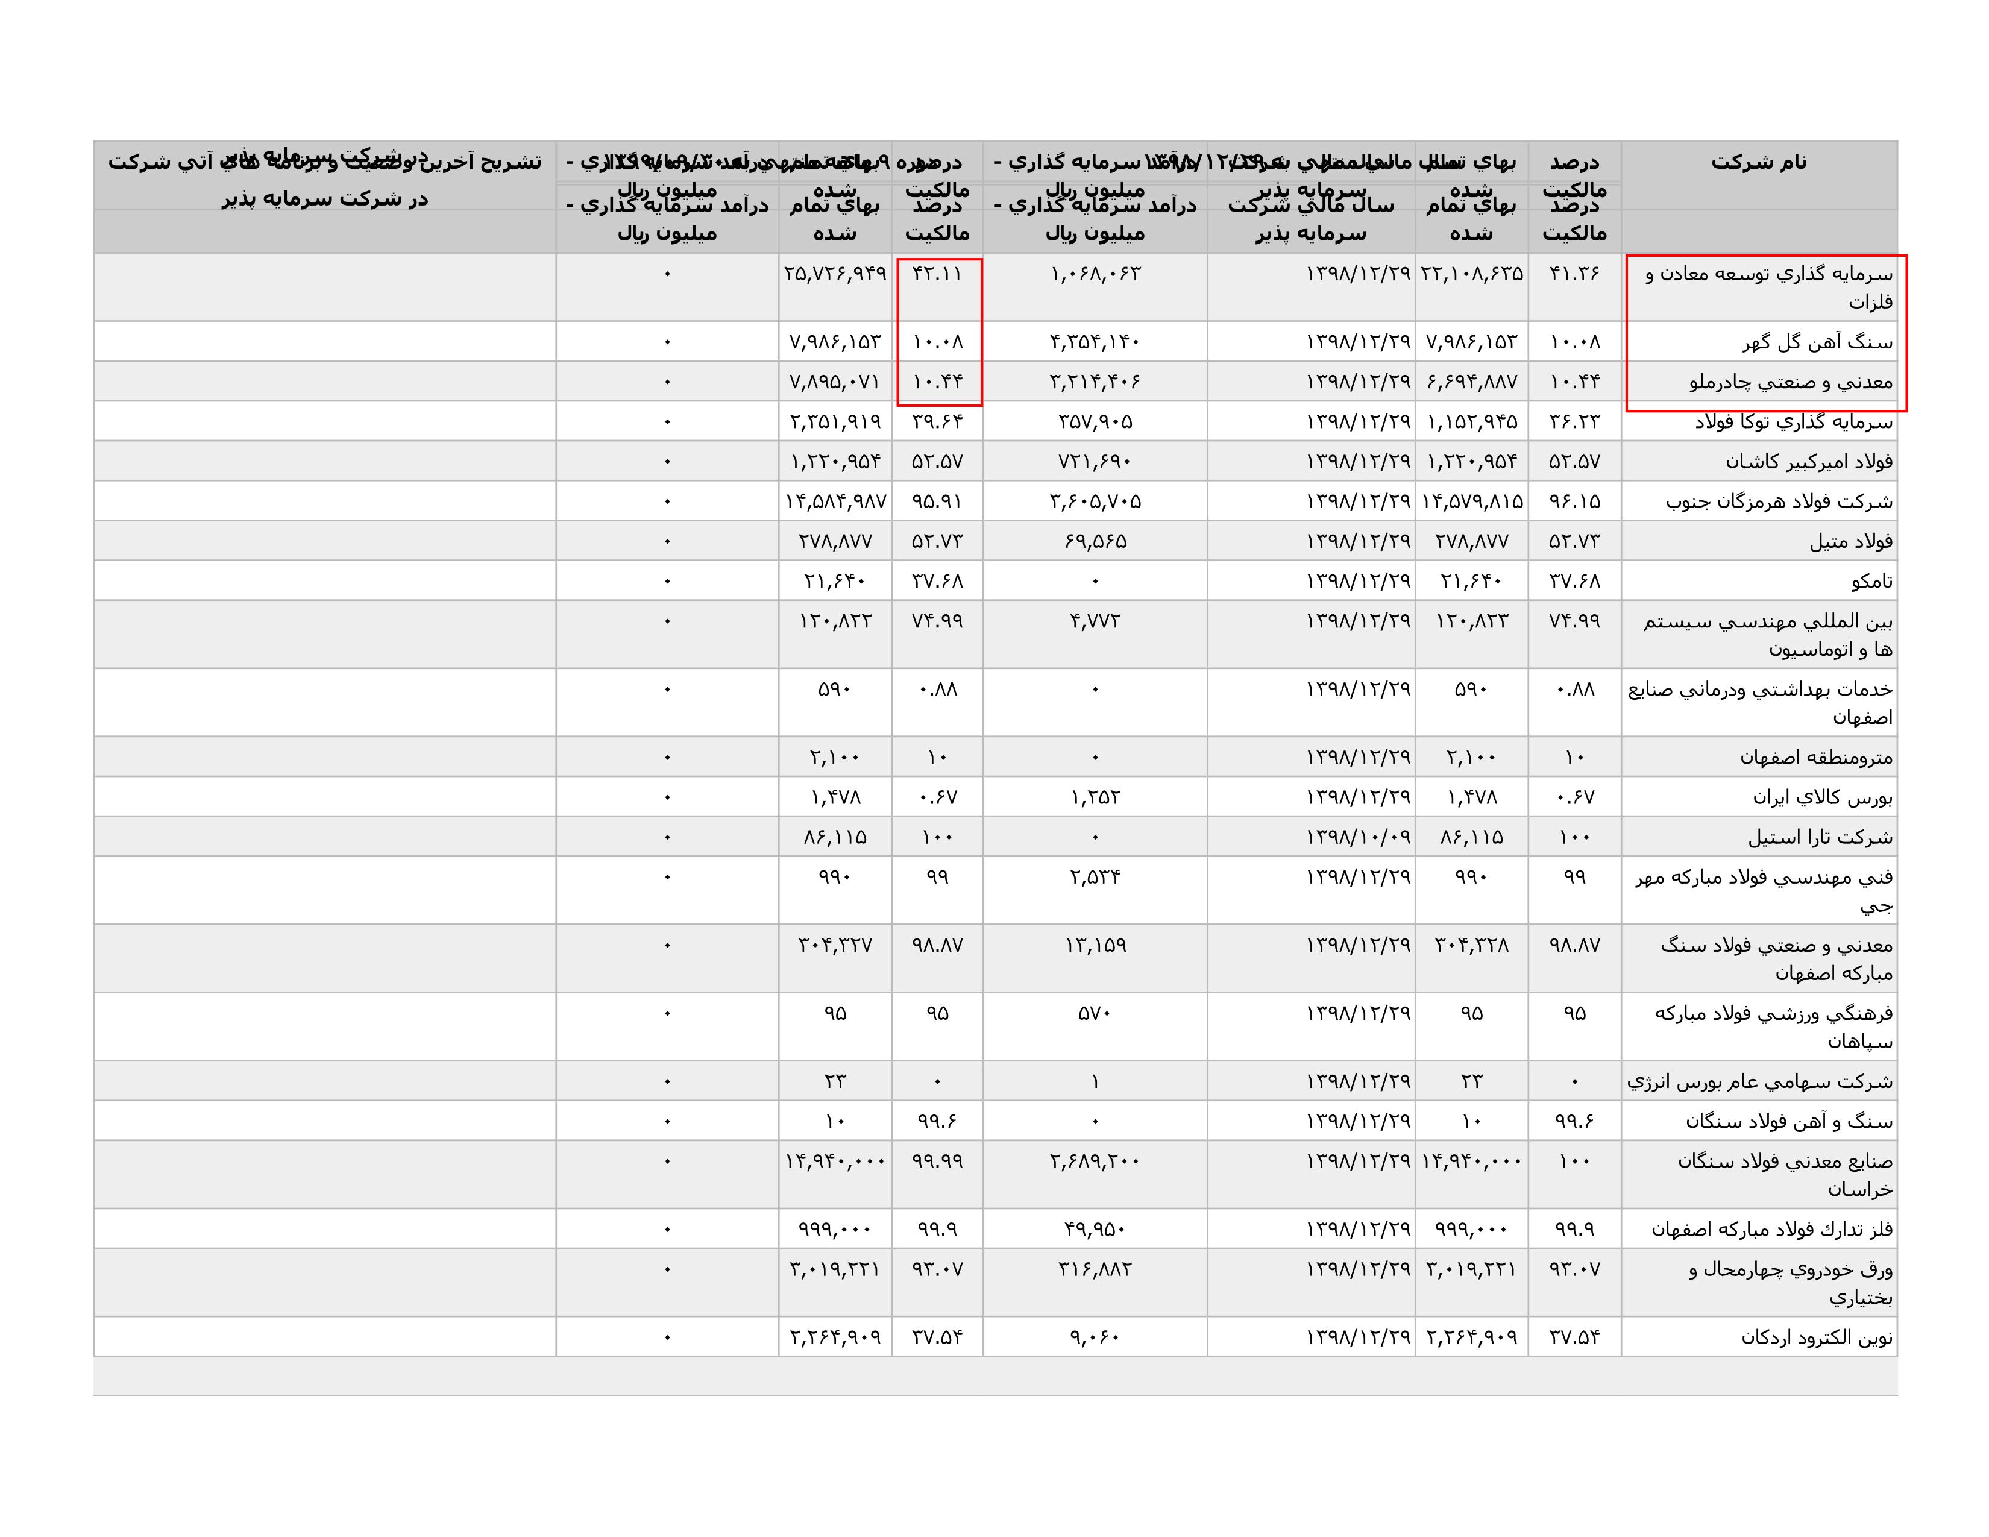
Task: Select the row name سنگ آهن گل گهر
Action: click(1817, 342)
